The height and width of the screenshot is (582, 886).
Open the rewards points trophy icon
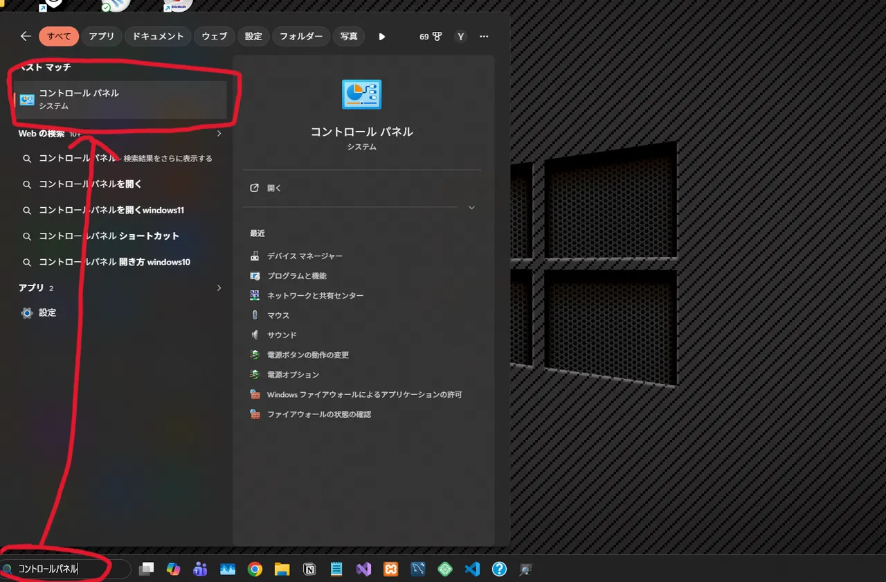[x=431, y=36]
